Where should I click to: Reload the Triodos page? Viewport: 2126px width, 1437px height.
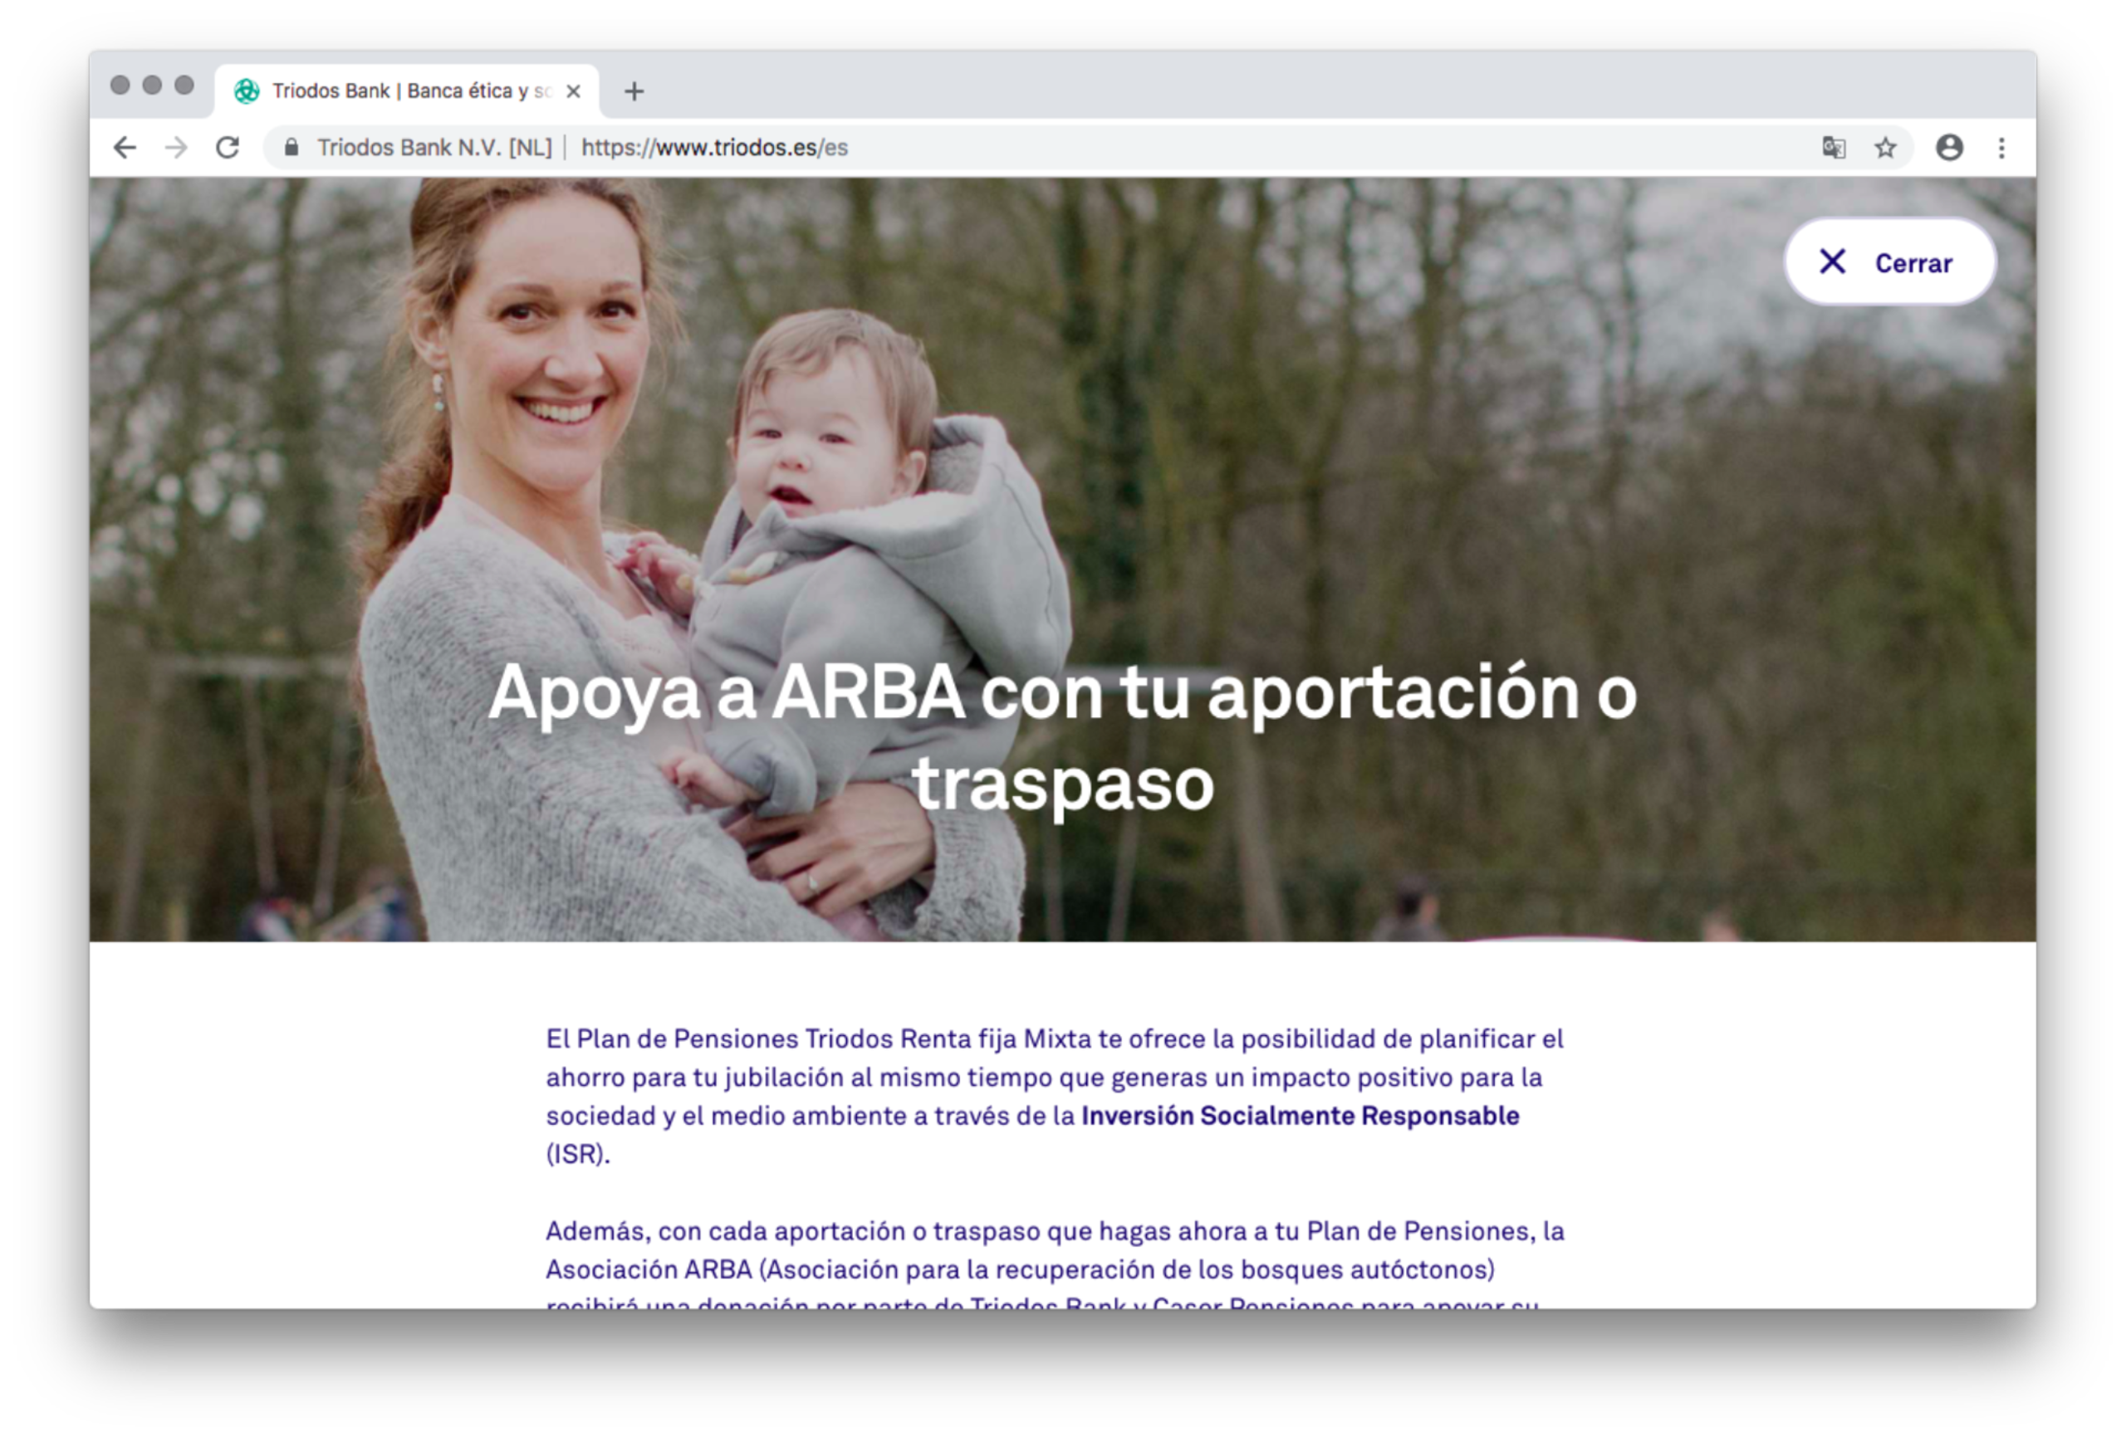click(x=228, y=147)
